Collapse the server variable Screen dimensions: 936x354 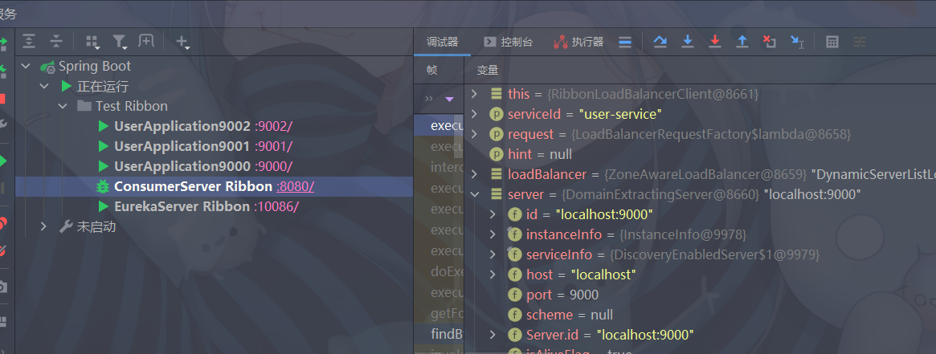click(474, 194)
